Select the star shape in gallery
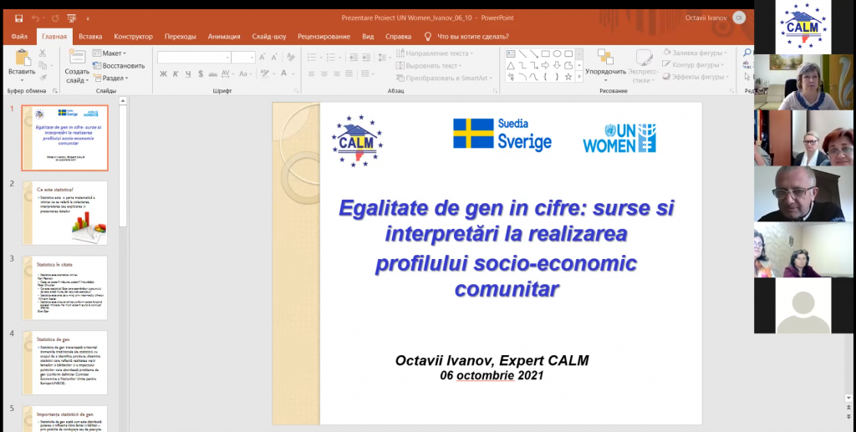 click(x=568, y=77)
